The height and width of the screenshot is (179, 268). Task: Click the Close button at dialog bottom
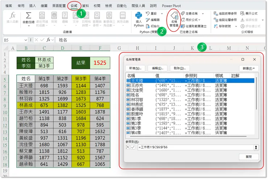tap(249, 157)
